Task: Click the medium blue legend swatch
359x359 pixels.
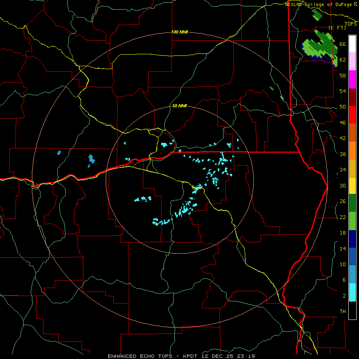Action: 352,256
